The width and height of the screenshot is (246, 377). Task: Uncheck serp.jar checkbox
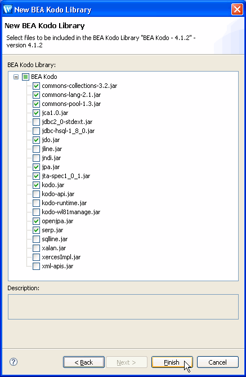pyautogui.click(x=36, y=230)
